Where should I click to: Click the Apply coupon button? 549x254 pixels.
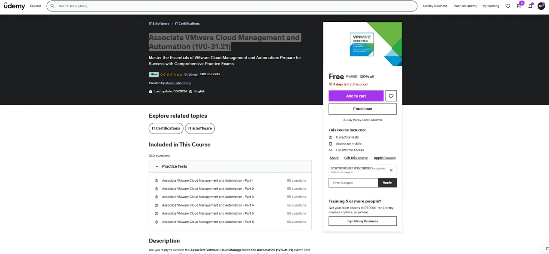[387, 183]
